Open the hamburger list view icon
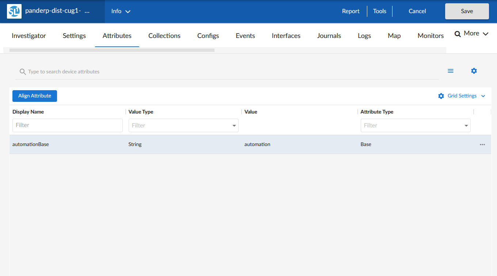This screenshot has height=276, width=497. coord(451,71)
